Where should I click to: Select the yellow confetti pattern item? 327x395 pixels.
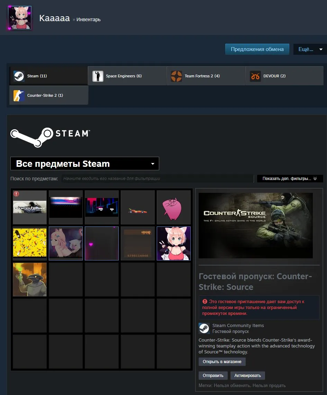[30, 243]
